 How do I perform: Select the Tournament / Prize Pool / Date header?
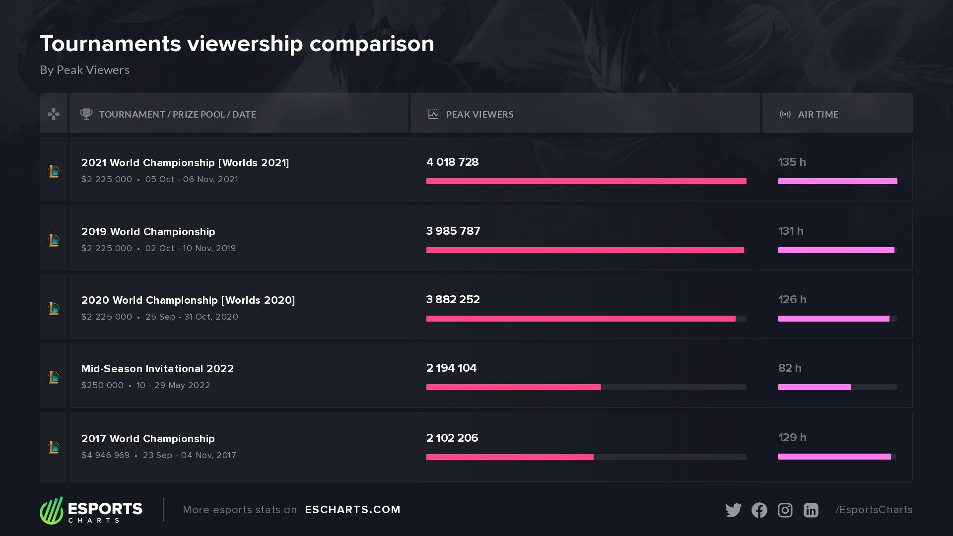(x=177, y=114)
